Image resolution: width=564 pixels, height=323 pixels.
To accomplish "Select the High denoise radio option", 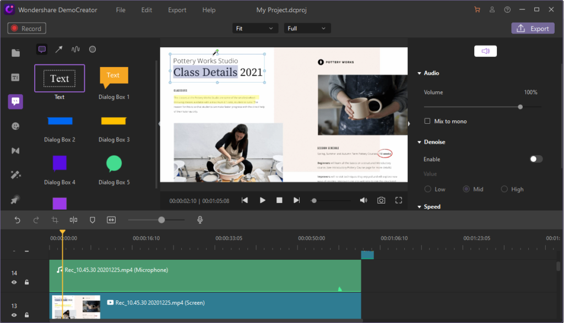I will (505, 189).
